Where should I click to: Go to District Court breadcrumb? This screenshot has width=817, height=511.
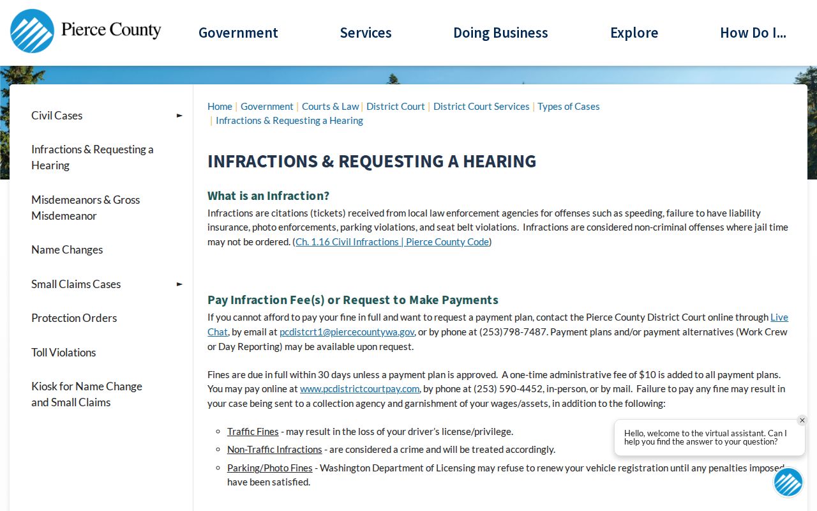point(396,107)
